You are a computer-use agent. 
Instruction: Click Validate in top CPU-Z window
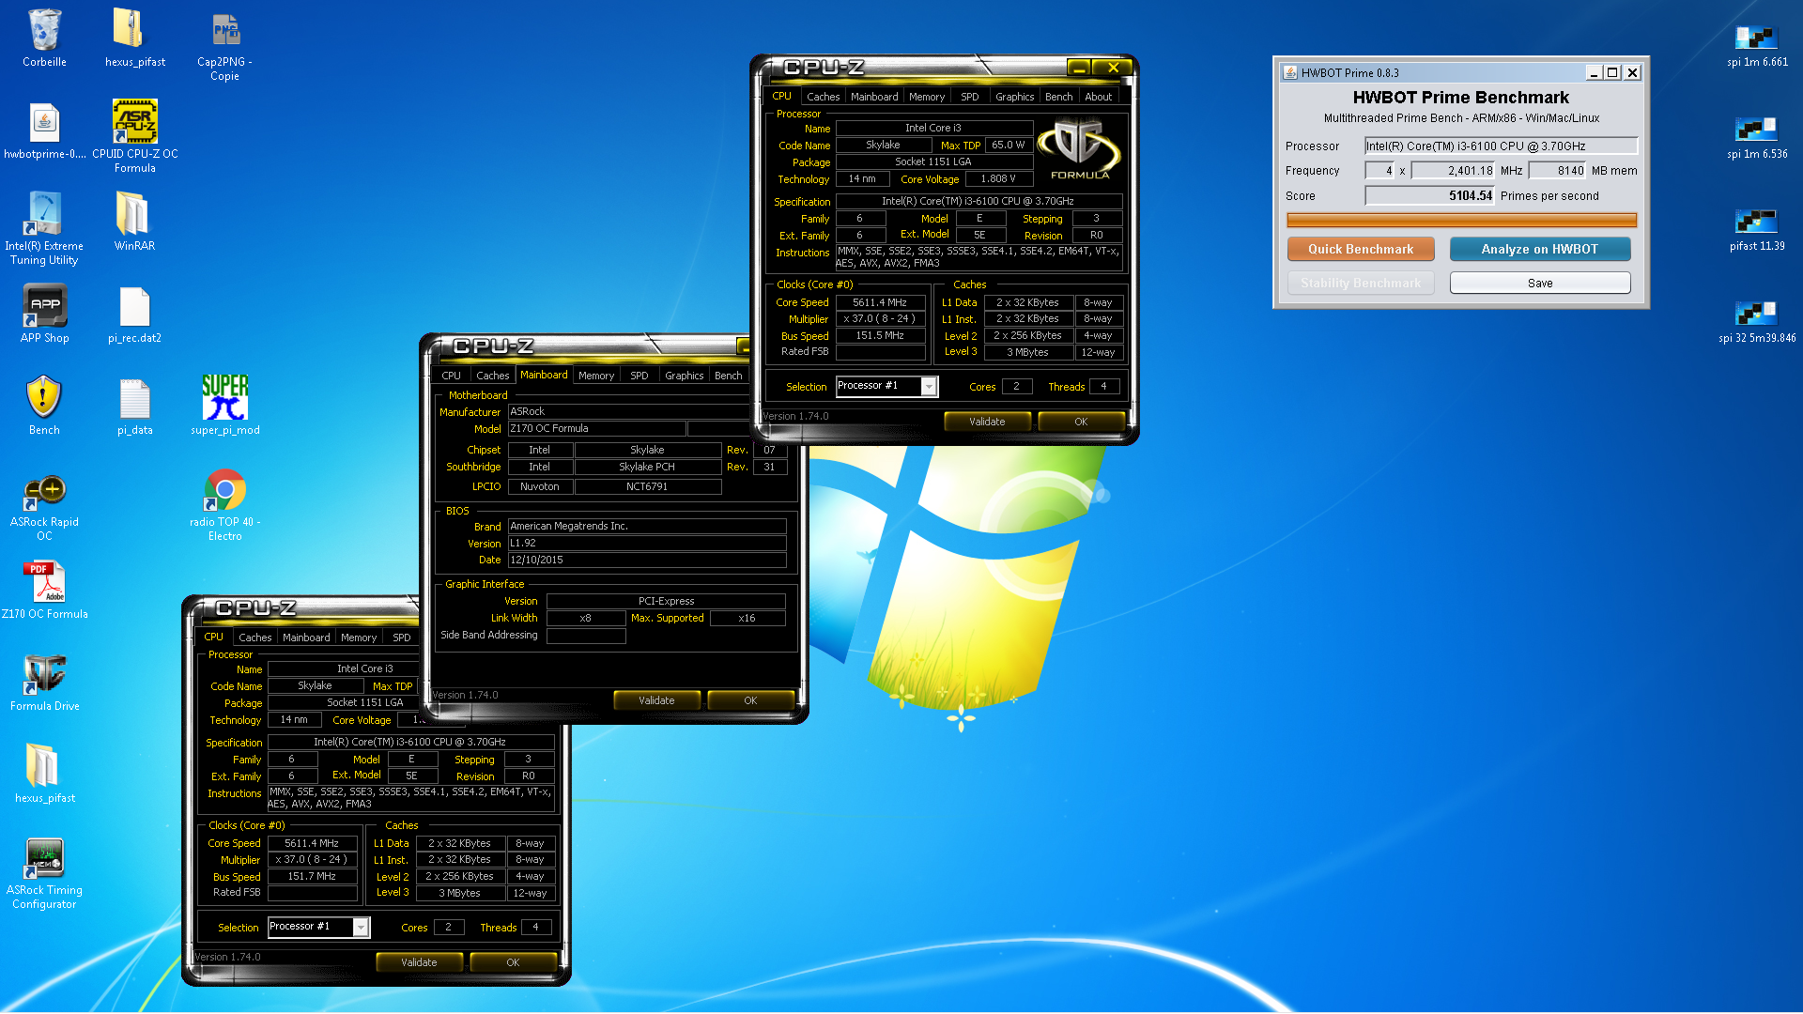[x=987, y=422]
